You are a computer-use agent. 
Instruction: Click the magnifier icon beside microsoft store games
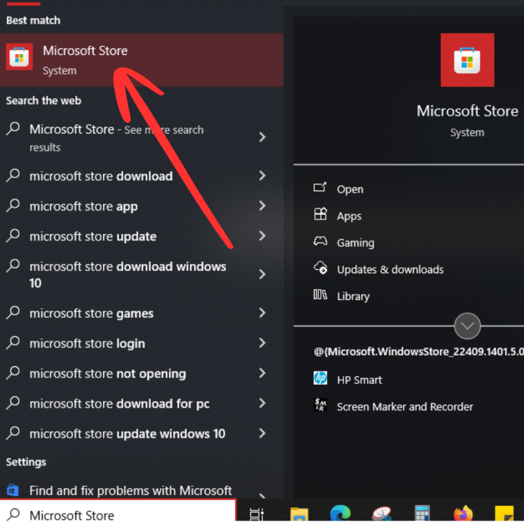[x=13, y=313]
